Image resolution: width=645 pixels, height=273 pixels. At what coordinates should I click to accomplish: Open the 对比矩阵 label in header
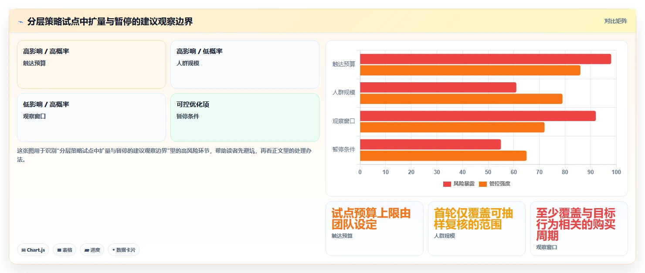coord(616,21)
